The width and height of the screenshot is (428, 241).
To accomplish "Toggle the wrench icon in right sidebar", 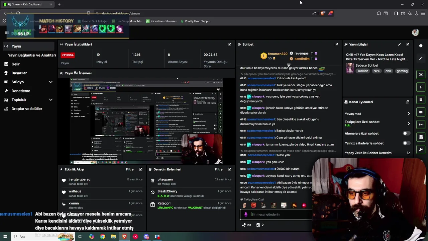I will click(x=421, y=149).
